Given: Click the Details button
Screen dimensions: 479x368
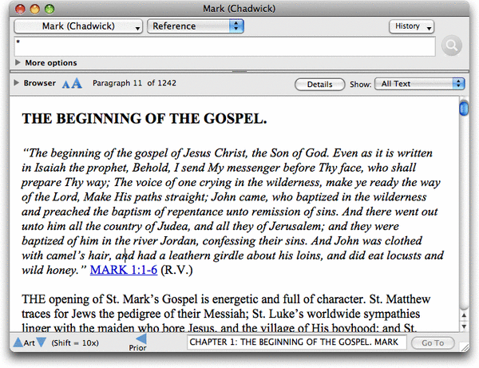Looking at the screenshot, I should 319,84.
